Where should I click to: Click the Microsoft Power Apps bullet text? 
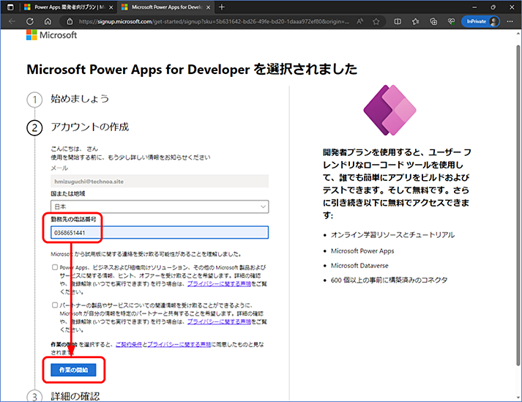point(362,250)
